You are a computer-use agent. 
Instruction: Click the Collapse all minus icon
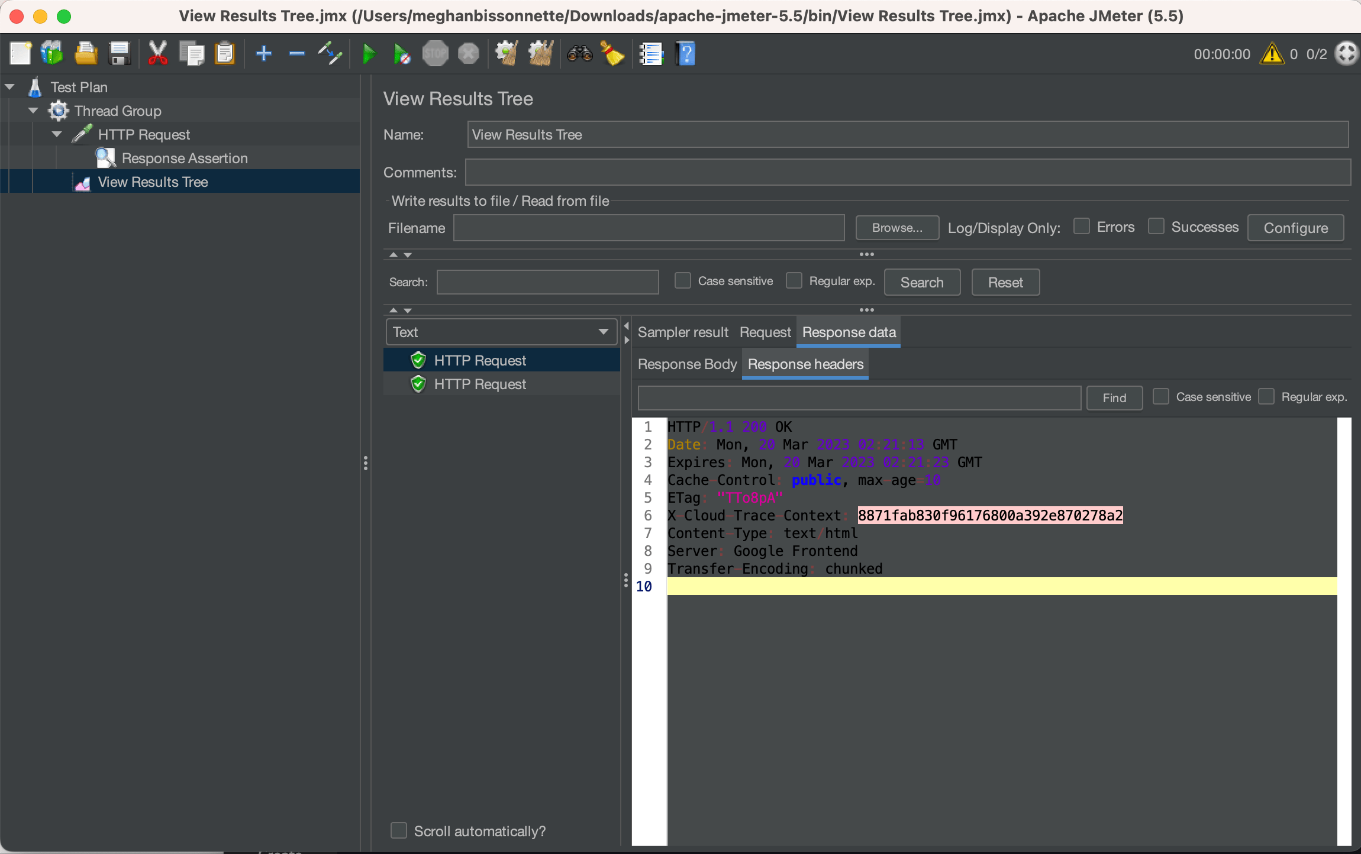tap(297, 54)
